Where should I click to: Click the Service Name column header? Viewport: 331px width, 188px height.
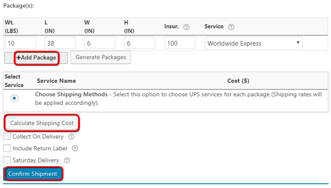pos(56,81)
